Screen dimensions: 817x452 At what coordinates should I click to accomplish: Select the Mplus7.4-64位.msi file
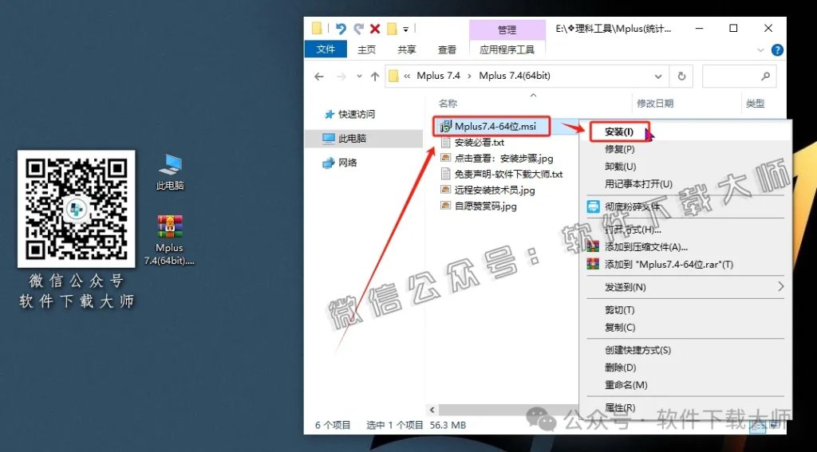[x=495, y=126]
